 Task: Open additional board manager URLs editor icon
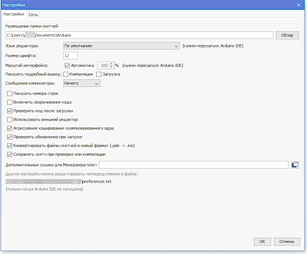pos(295,165)
